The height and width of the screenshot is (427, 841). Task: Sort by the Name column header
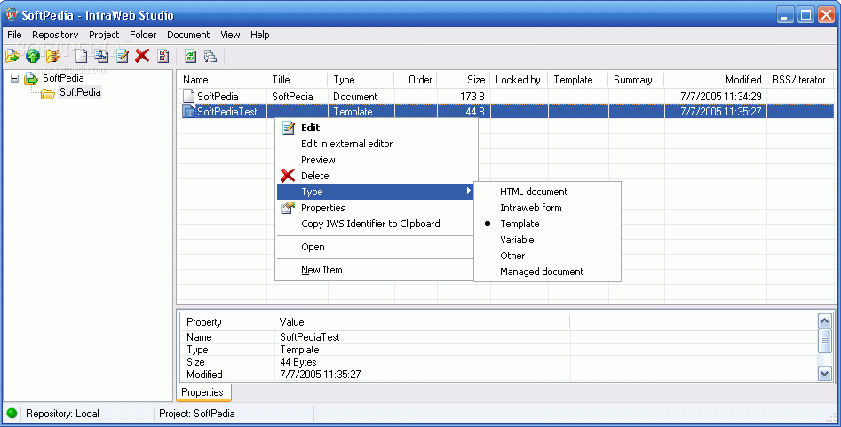point(221,80)
